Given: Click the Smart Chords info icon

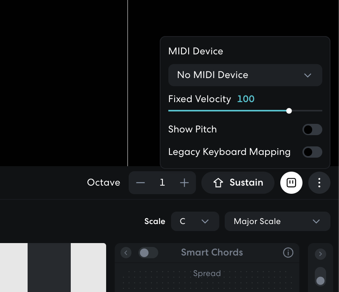Looking at the screenshot, I should 288,253.
